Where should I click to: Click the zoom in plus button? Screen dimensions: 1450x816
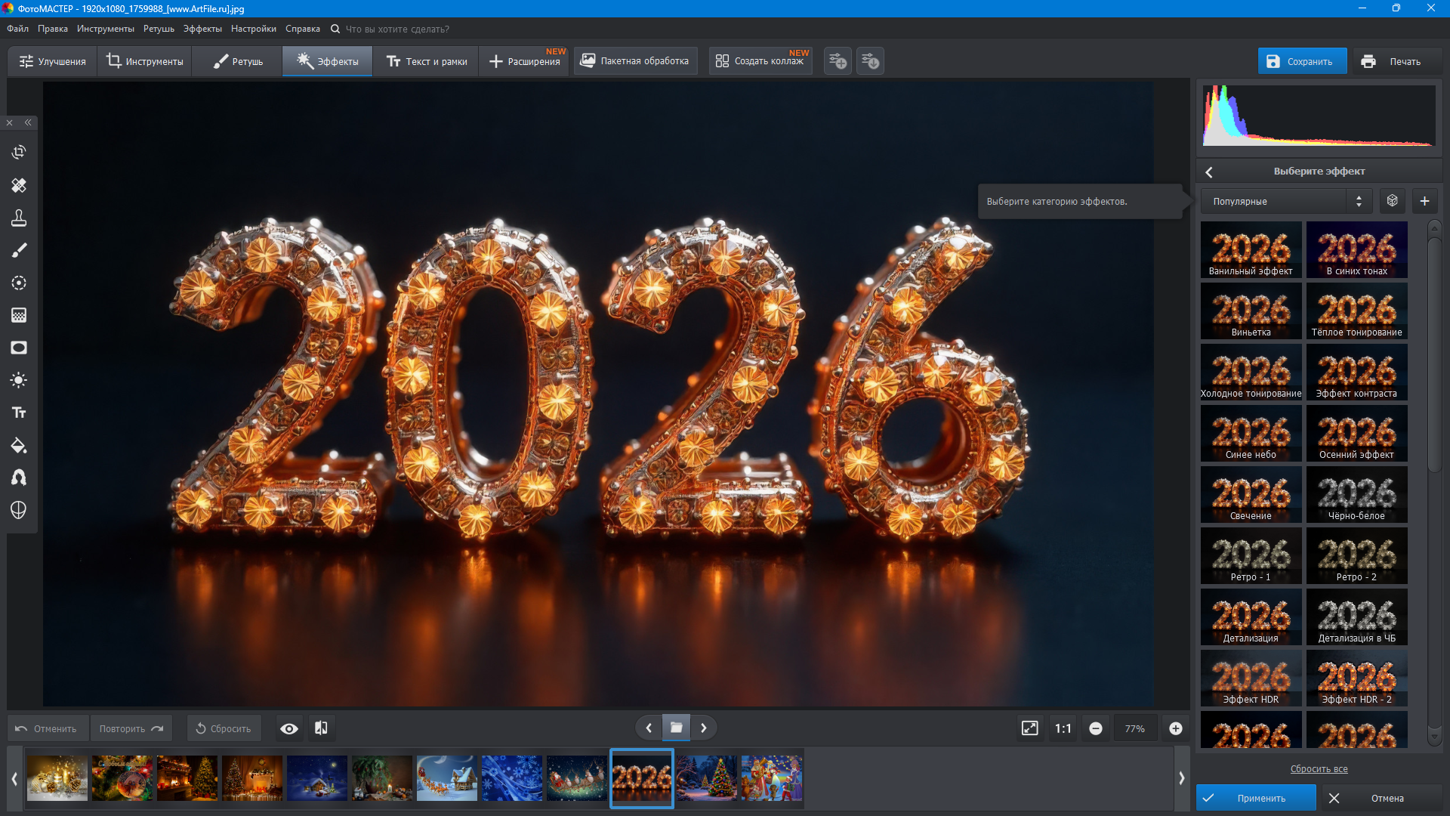pos(1176,728)
